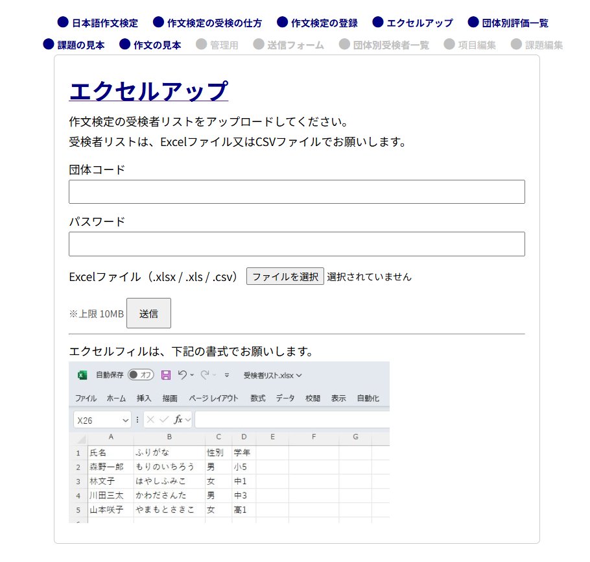Go to 作文検定の受検の仕方 page
Viewport: 590px width, 562px height.
(214, 23)
